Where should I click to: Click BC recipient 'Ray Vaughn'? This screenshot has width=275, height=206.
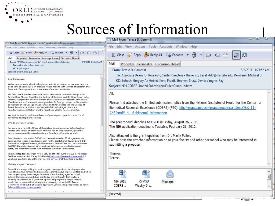tap(23, 68)
